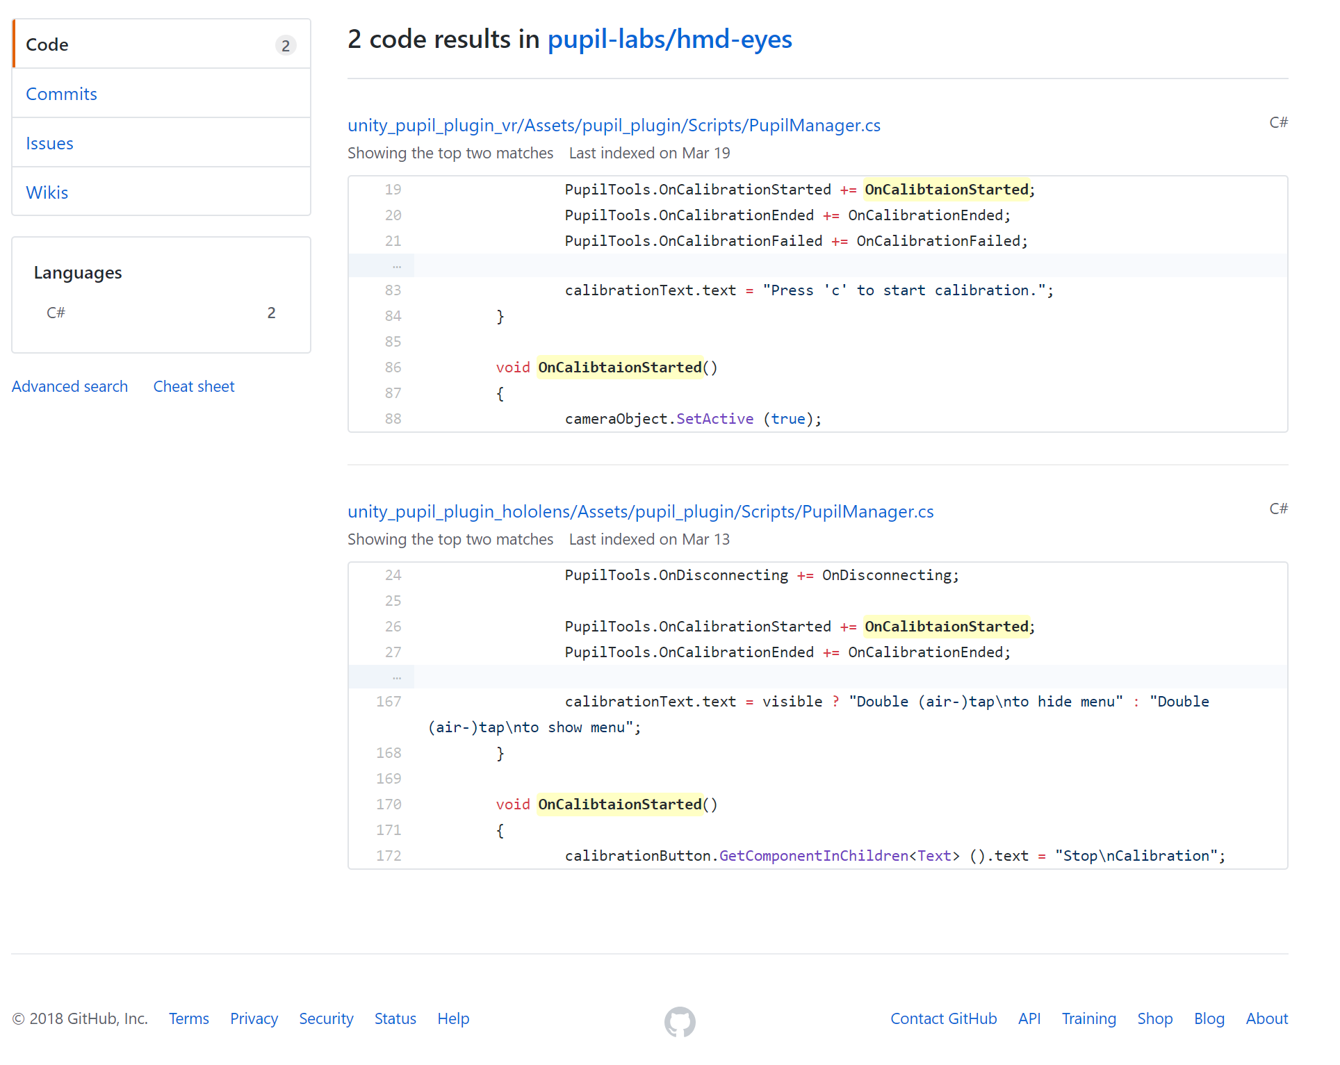
Task: Select the Code results tab
Action: (x=161, y=44)
